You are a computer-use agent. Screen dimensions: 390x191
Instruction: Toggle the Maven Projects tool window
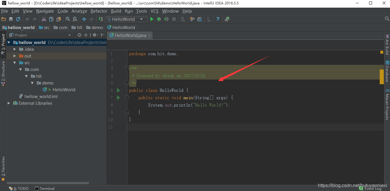pos(387,104)
